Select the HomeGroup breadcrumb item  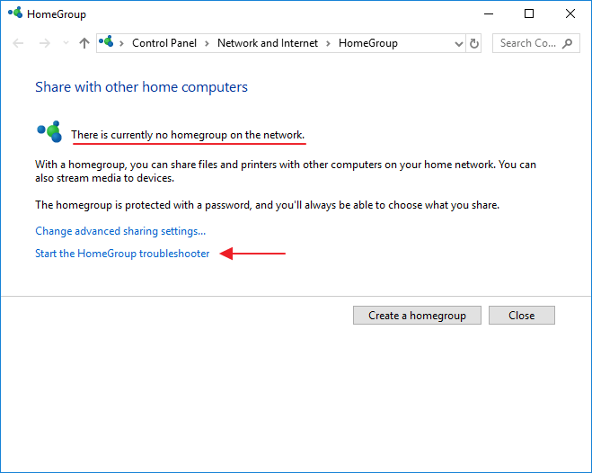coord(367,43)
